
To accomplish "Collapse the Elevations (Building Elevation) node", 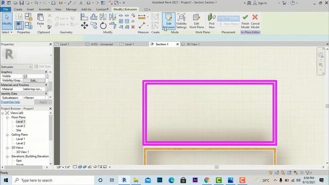I will 7,156.
